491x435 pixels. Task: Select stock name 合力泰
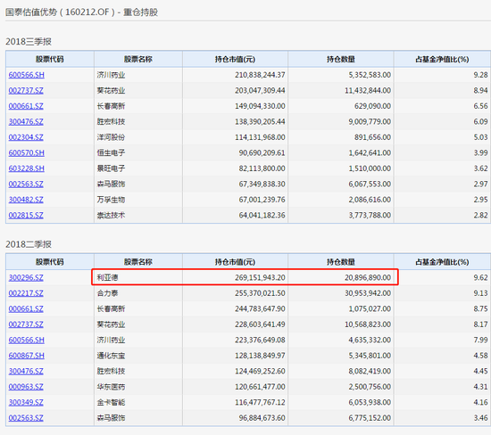tap(107, 293)
